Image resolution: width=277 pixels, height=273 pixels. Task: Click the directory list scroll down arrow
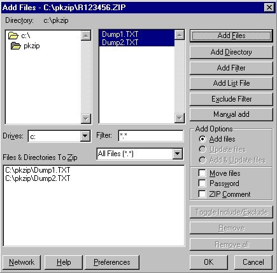[x=86, y=119]
